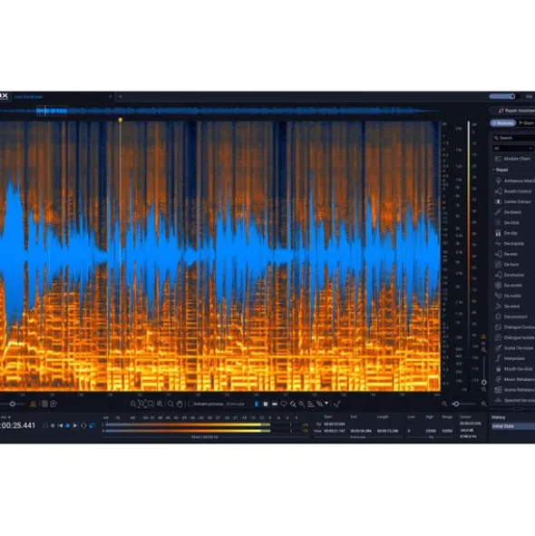The image size is (535, 536).
Task: Enable the Instant process checkbox
Action: point(190,404)
